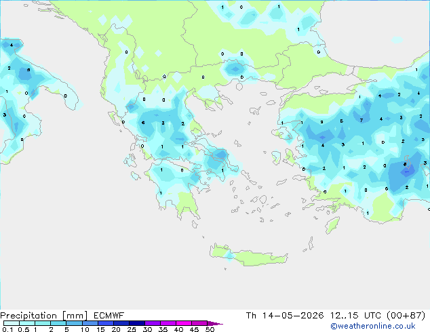Viewport: 430px width, 332px height.
Task: Click the legend label '15'
Action: click(x=100, y=329)
